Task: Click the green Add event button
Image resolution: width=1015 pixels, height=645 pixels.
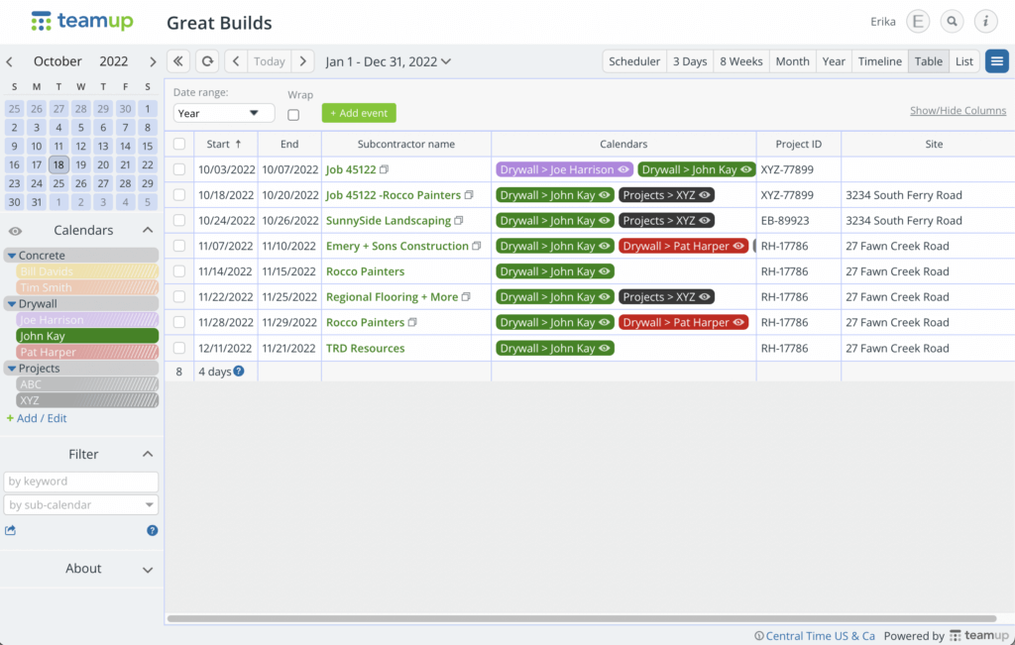Action: (358, 112)
